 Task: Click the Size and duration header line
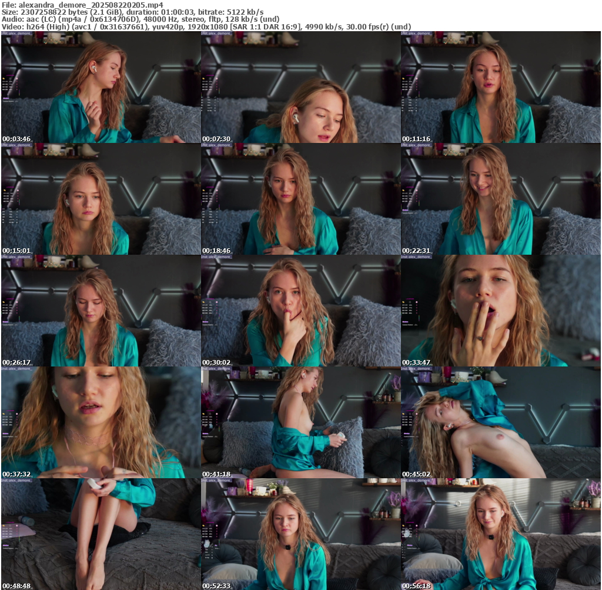point(132,12)
